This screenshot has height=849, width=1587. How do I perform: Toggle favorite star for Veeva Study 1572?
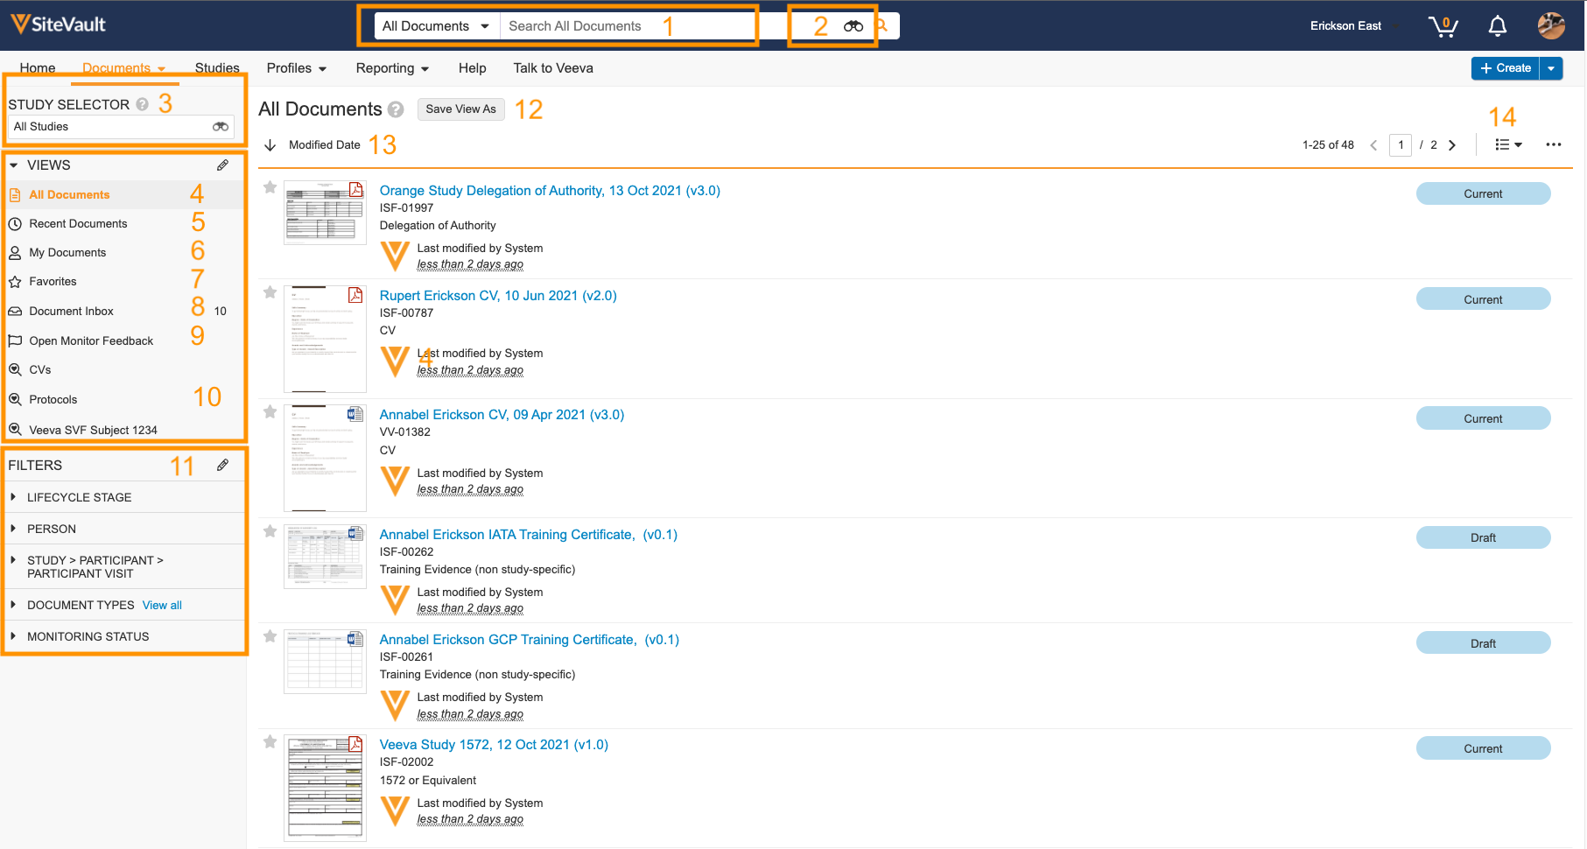pos(270,742)
